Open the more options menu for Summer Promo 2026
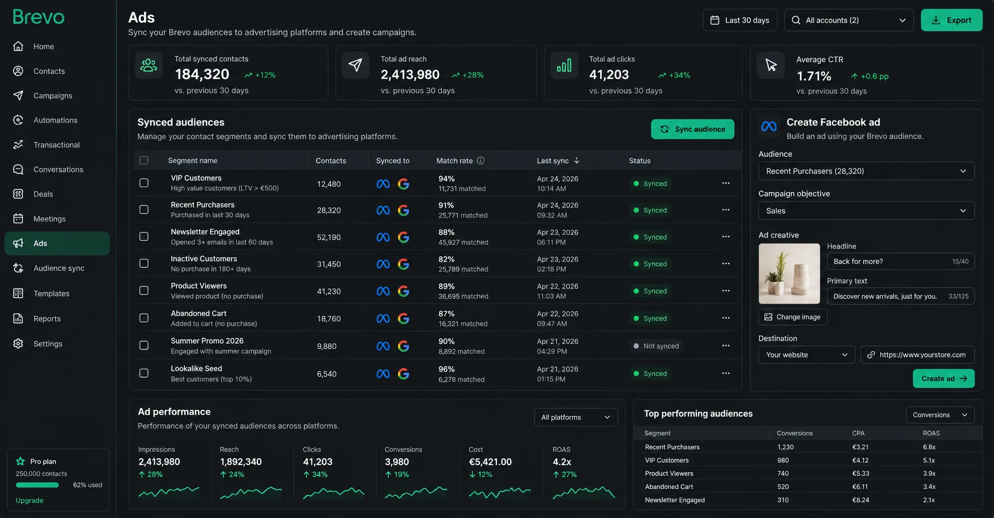Viewport: 994px width, 518px height. pos(726,346)
